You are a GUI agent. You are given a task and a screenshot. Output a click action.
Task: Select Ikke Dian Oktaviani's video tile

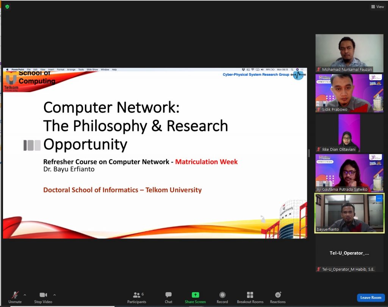click(349, 133)
